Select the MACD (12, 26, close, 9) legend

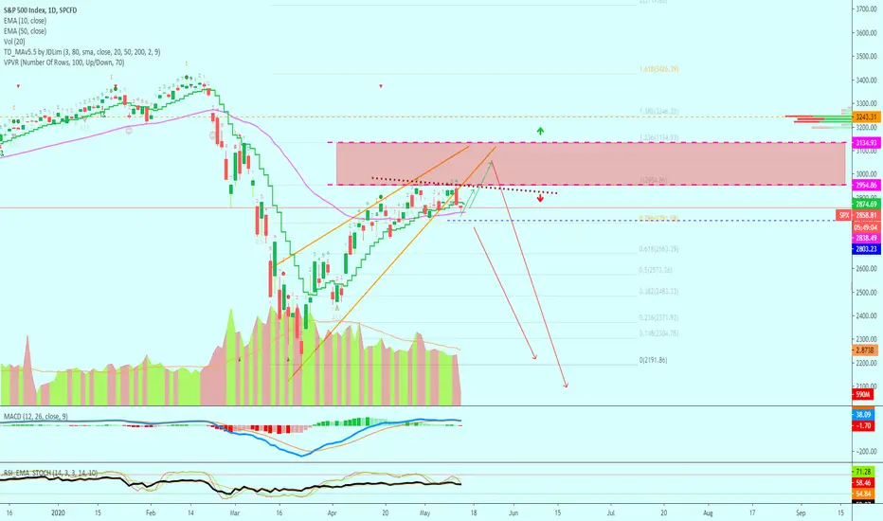point(35,416)
